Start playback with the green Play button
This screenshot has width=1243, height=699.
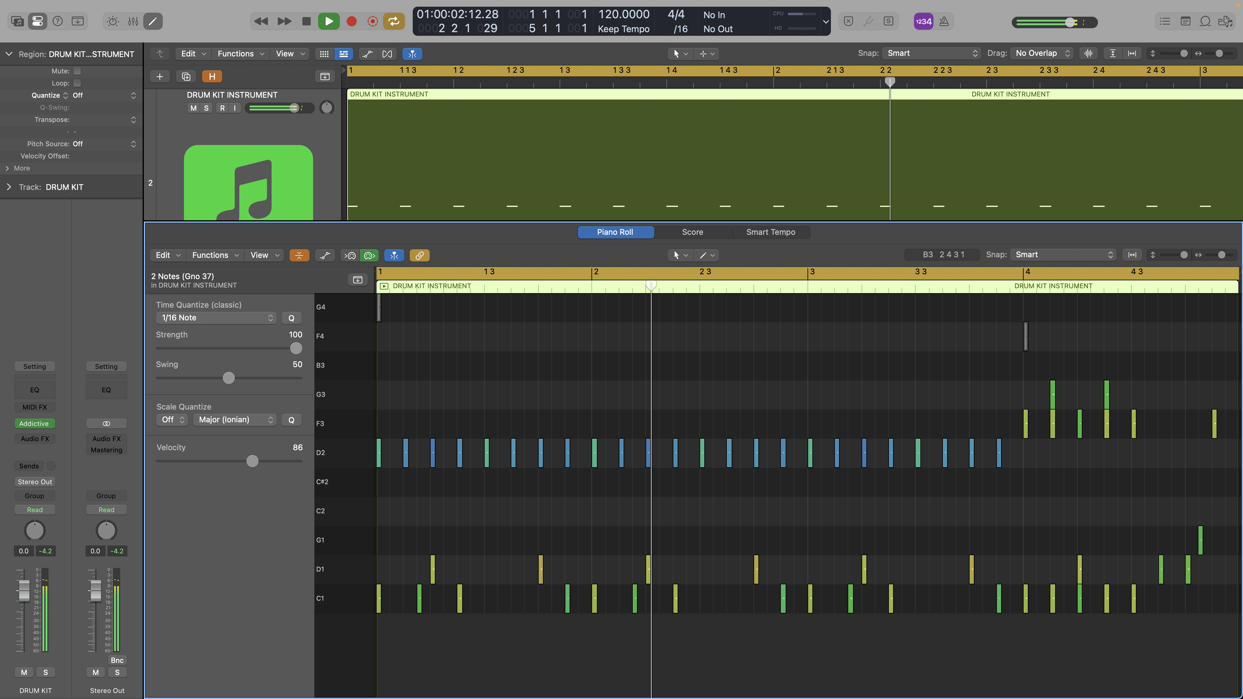pyautogui.click(x=329, y=21)
